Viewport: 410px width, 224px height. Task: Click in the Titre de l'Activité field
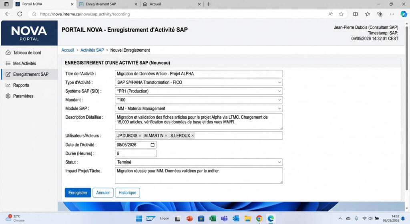point(199,74)
